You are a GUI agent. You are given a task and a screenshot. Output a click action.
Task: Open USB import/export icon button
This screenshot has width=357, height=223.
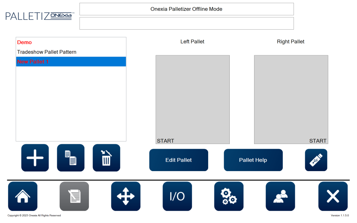pos(316,160)
